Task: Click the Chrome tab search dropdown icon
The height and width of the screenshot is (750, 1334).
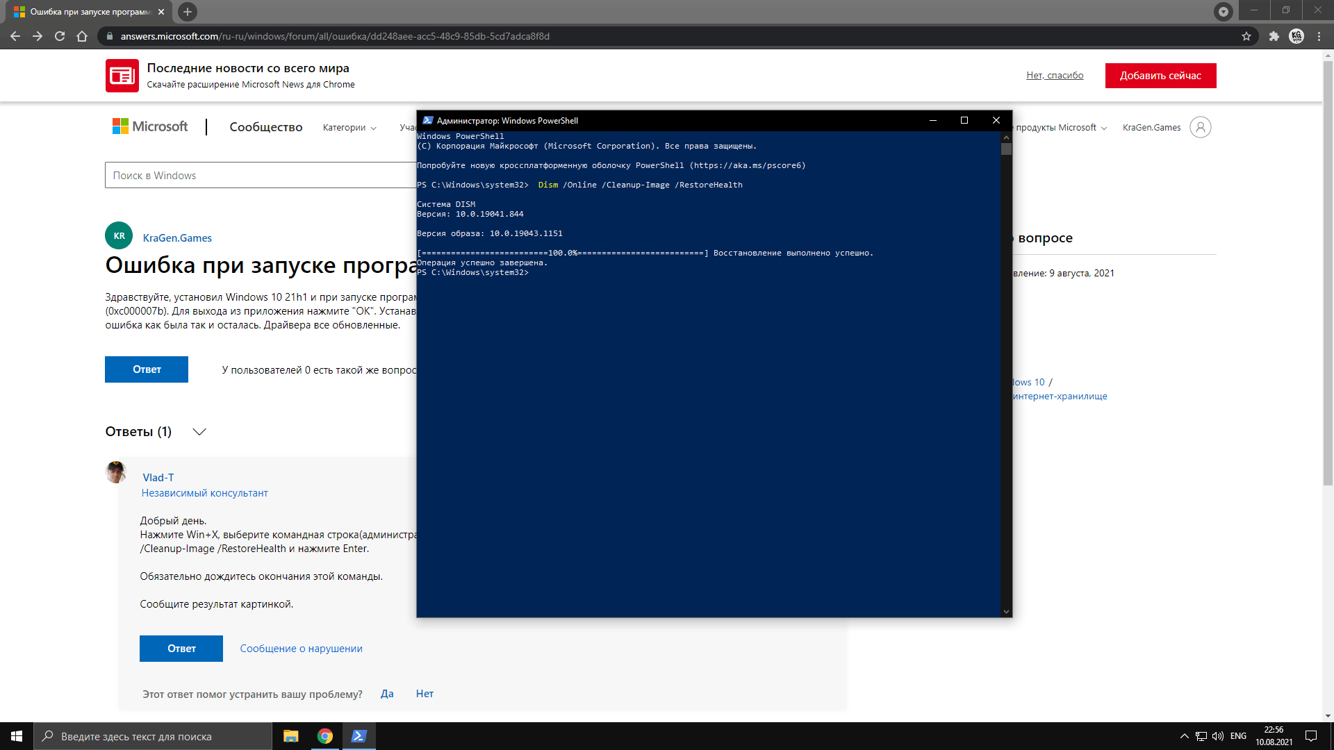Action: tap(1224, 11)
